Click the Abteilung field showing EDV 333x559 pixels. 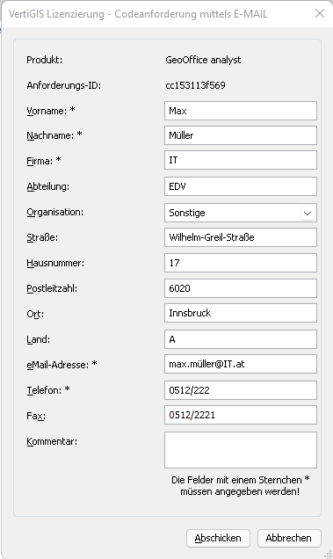(x=241, y=186)
